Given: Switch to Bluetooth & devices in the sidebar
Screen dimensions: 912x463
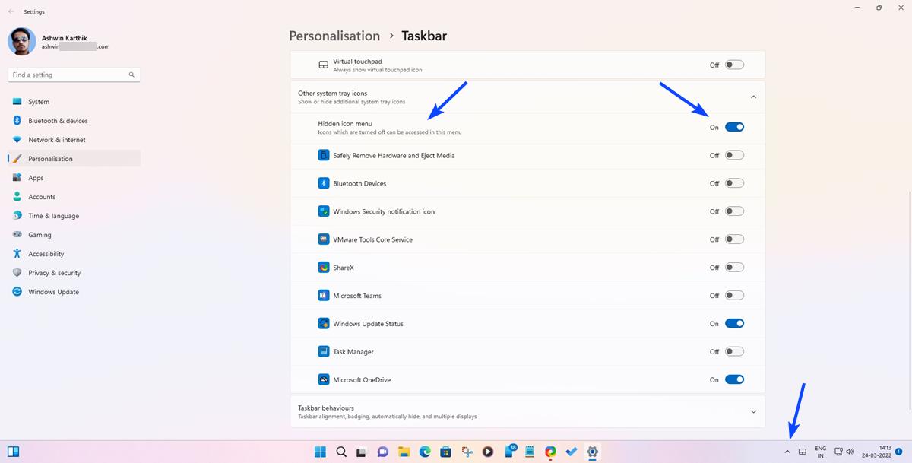Looking at the screenshot, I should tap(59, 120).
